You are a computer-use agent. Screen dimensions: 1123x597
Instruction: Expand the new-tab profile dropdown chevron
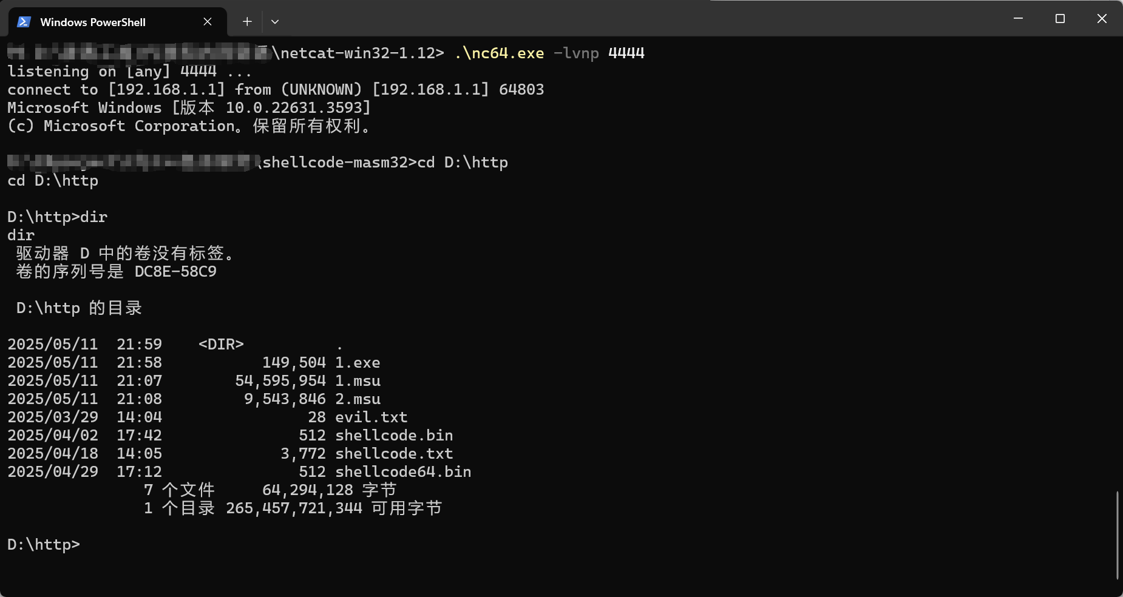(x=275, y=22)
